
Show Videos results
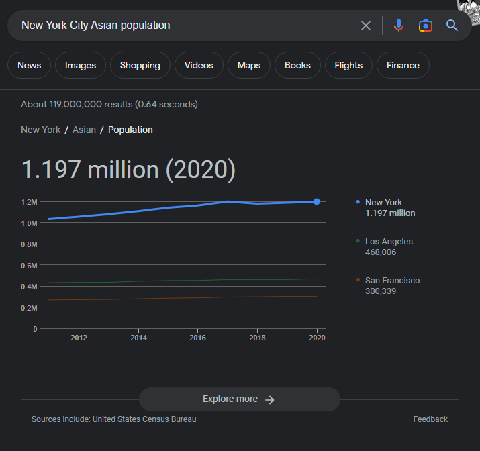click(199, 65)
